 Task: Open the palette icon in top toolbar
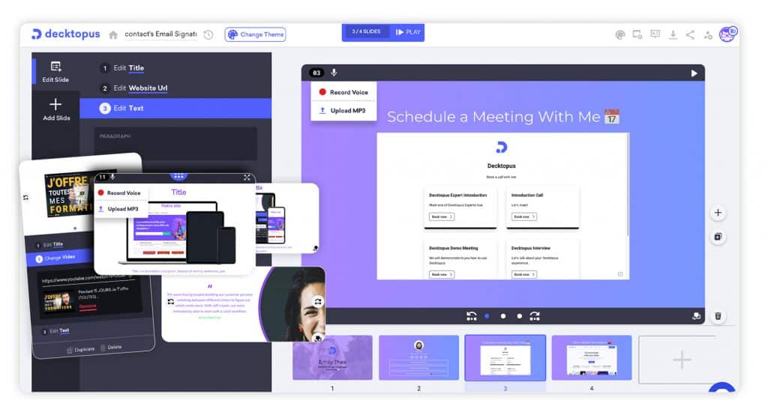(620, 34)
